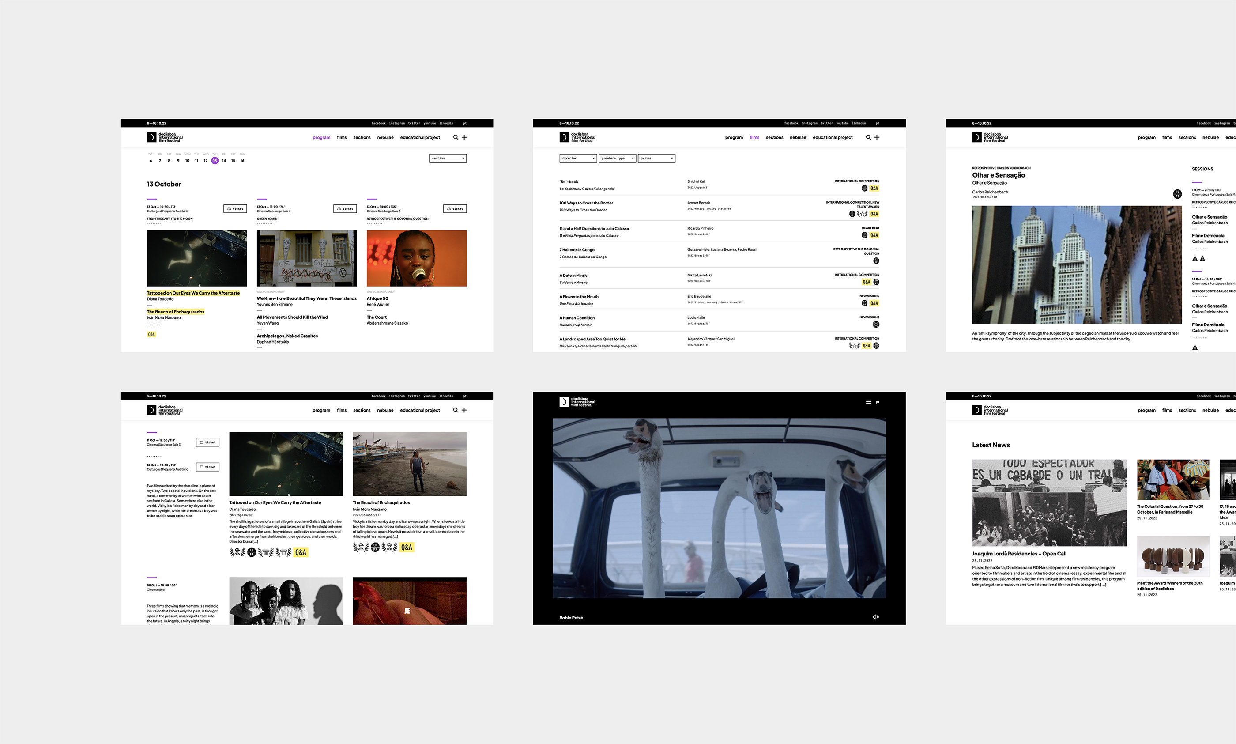The height and width of the screenshot is (744, 1236).
Task: Open nebulae tab on Latest News mockup
Action: click(x=1210, y=410)
